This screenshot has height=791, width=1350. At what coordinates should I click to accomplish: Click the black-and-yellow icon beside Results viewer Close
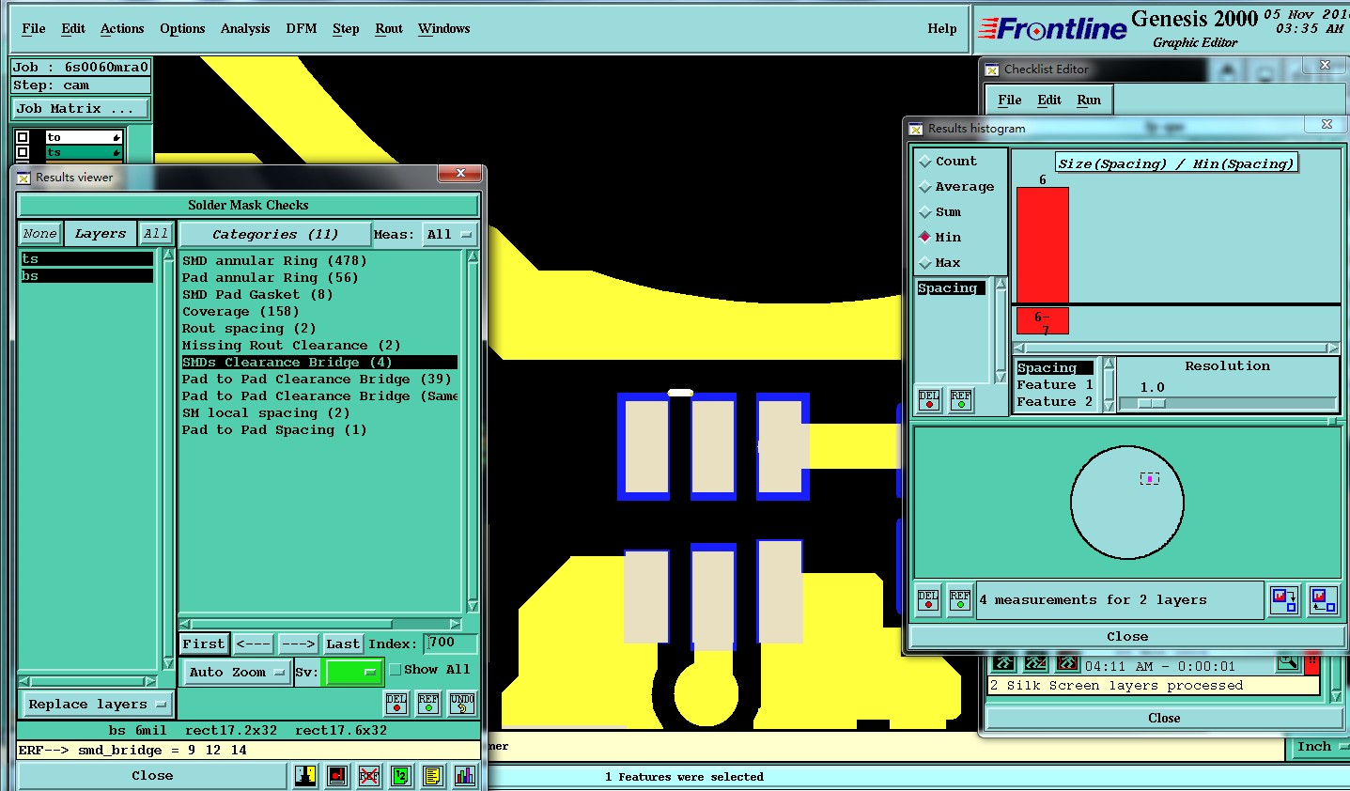pyautogui.click(x=305, y=776)
